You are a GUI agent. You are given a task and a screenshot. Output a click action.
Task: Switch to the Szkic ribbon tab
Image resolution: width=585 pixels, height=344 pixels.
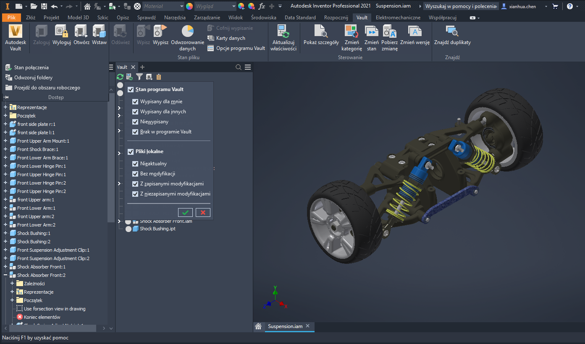coord(102,18)
